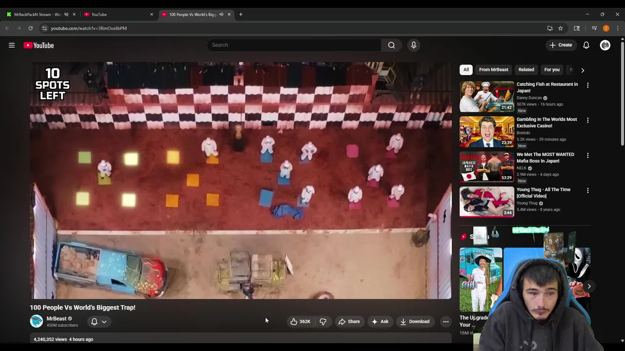Reload the page
This screenshot has height=351, width=625.
30,28
